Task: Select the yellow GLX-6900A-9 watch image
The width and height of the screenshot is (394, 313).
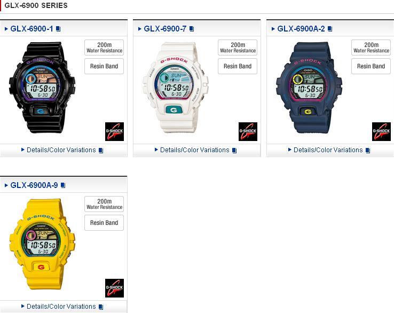Action: tap(42, 244)
